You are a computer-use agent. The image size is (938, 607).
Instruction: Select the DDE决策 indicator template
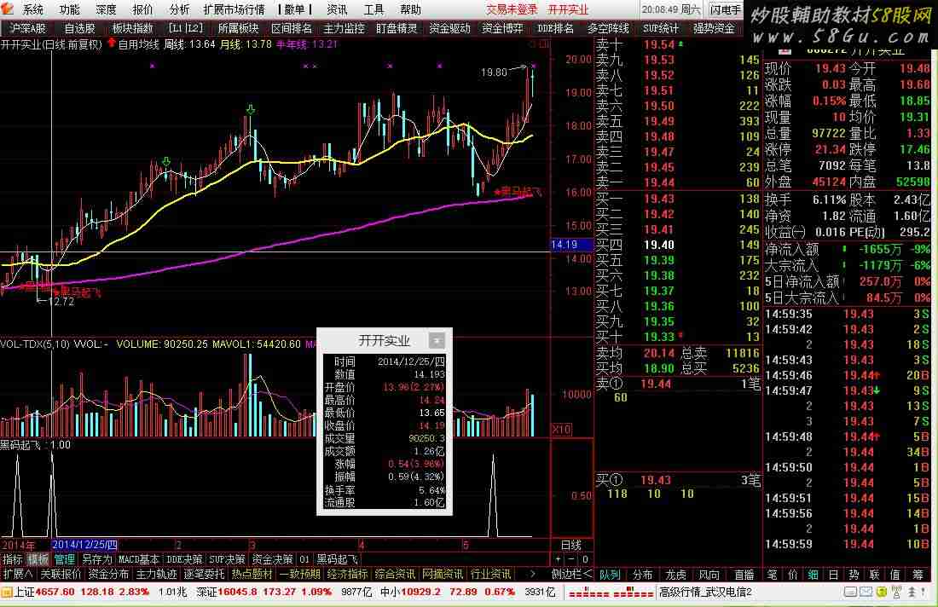point(184,560)
